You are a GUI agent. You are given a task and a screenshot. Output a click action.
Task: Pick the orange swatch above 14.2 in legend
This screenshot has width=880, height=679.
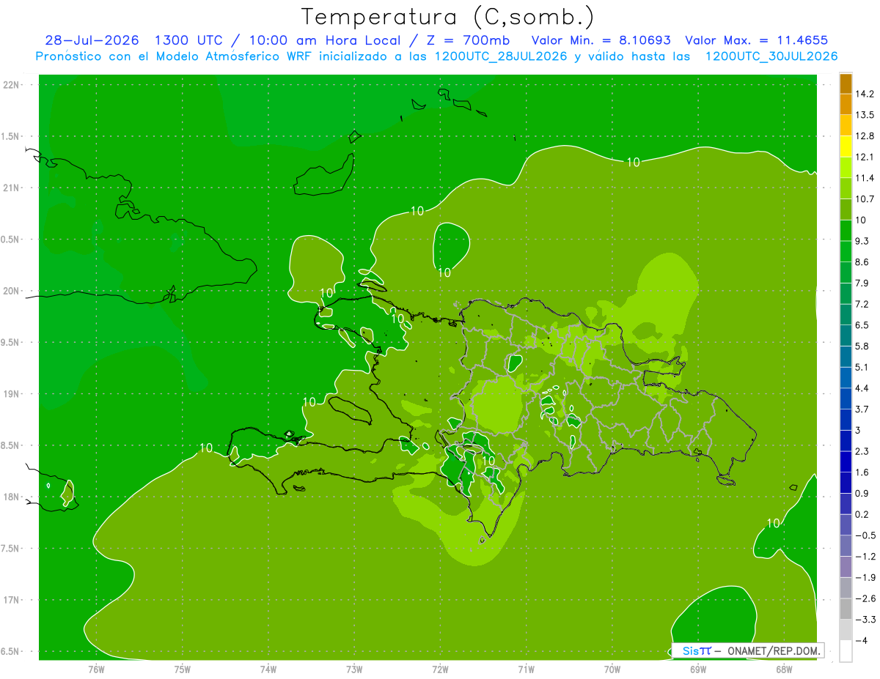[x=846, y=83]
